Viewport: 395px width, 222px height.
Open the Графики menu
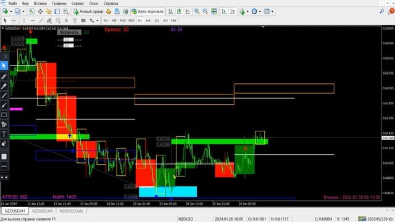click(x=59, y=3)
